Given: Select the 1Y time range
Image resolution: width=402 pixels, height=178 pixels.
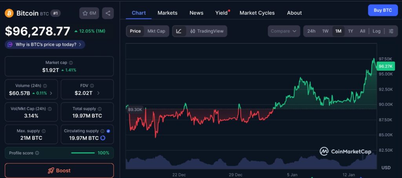Looking at the screenshot, I should (x=351, y=31).
